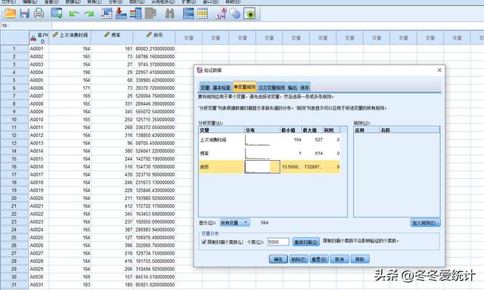The height and width of the screenshot is (290, 484).
Task: Click the 粘贴(P) button
Action: tap(299, 259)
